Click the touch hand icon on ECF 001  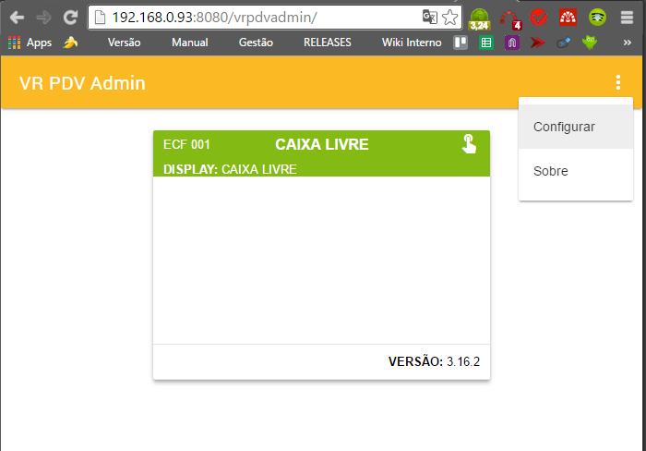469,144
